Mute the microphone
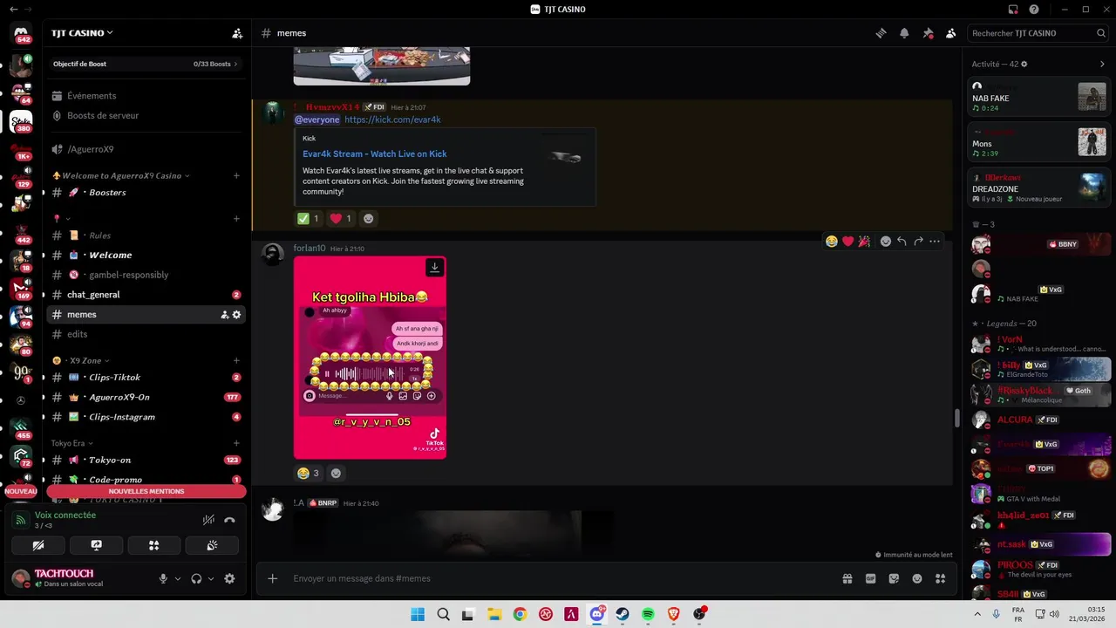Screen dimensions: 1116x628 (163, 578)
